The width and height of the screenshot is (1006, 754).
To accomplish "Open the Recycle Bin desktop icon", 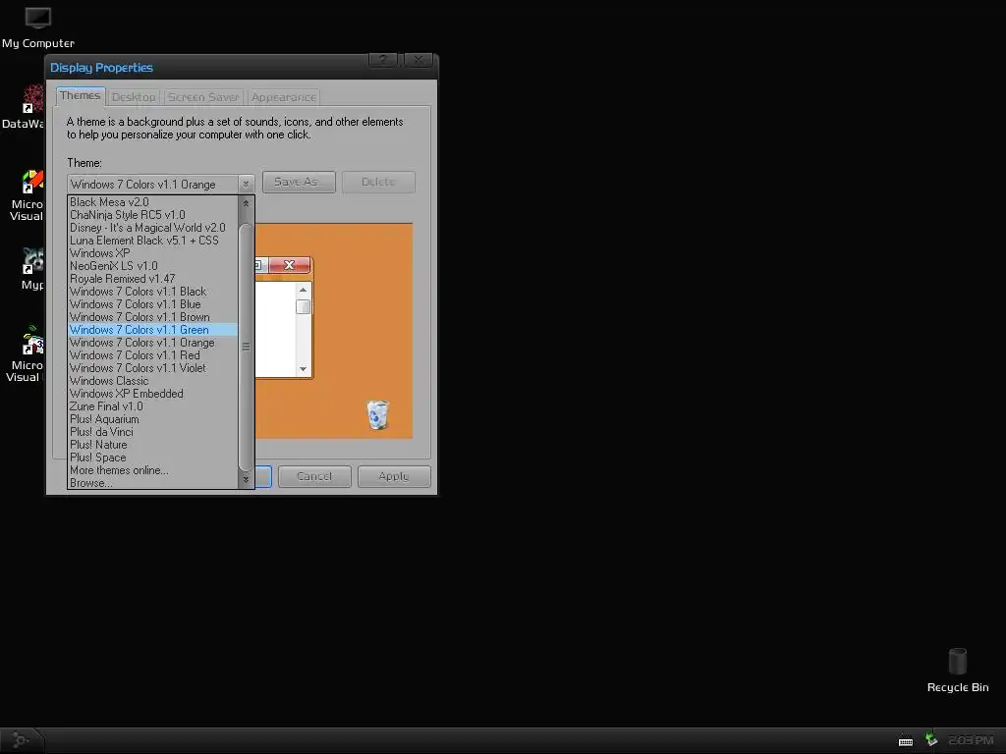I will pyautogui.click(x=957, y=670).
